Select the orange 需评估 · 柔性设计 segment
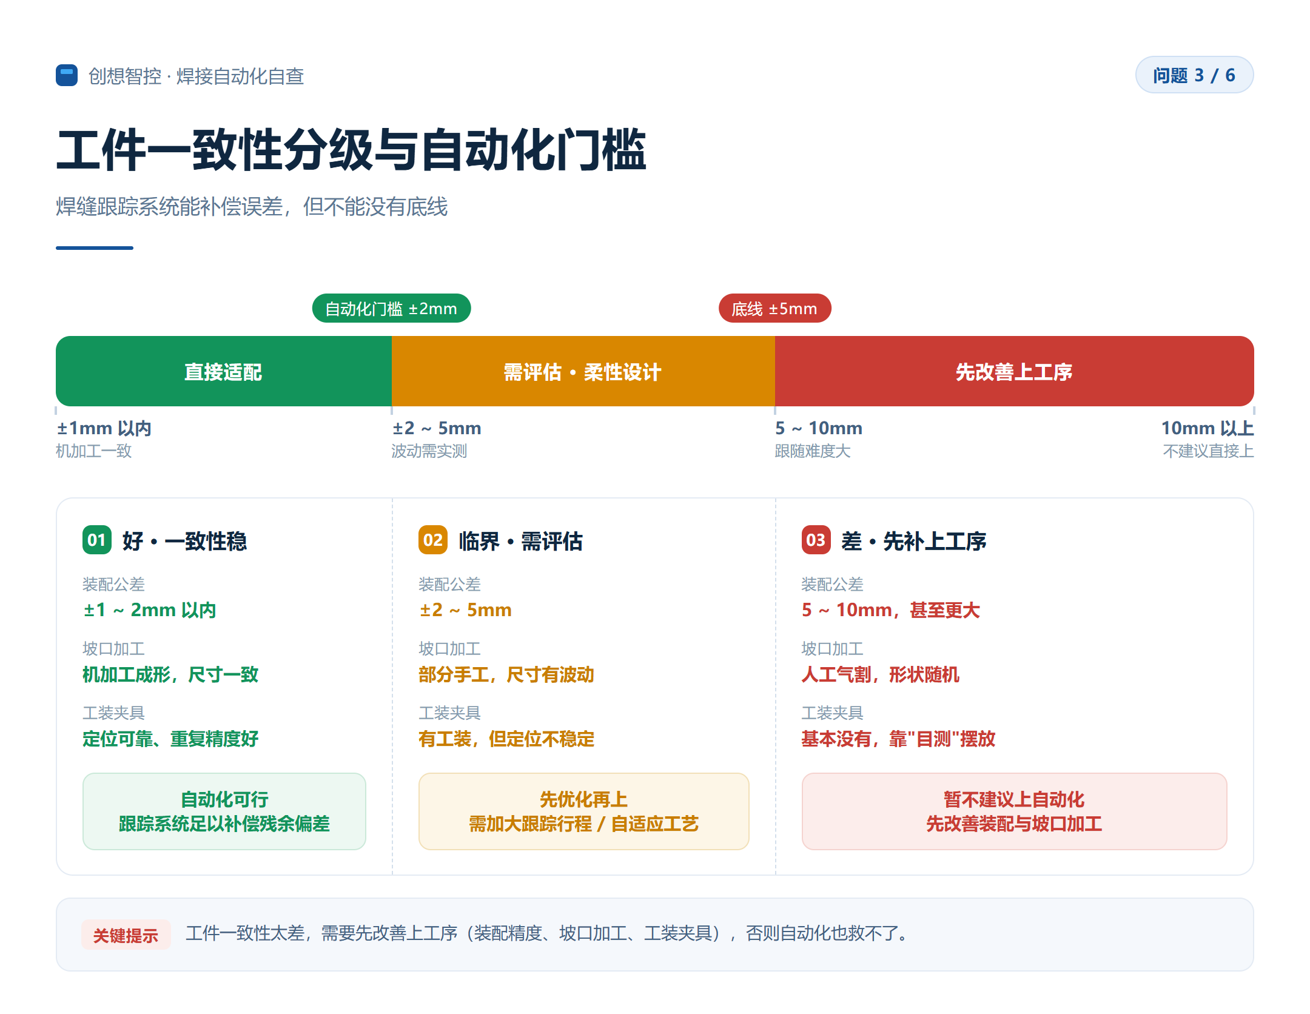 click(x=583, y=371)
